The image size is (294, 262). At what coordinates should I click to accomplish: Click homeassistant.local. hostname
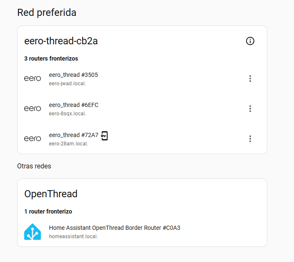(73, 237)
